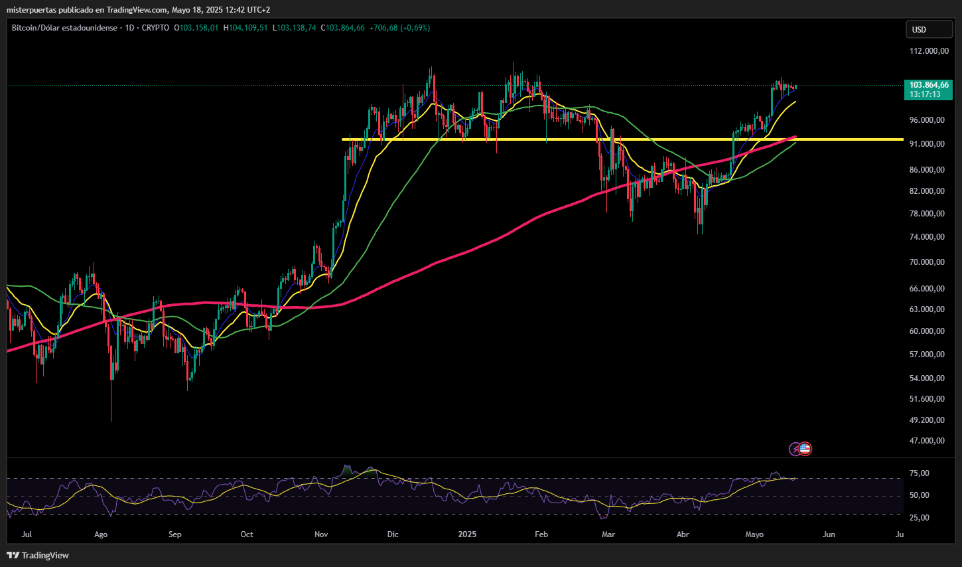962x567 pixels.
Task: Click the Dic month label
Action: point(393,534)
